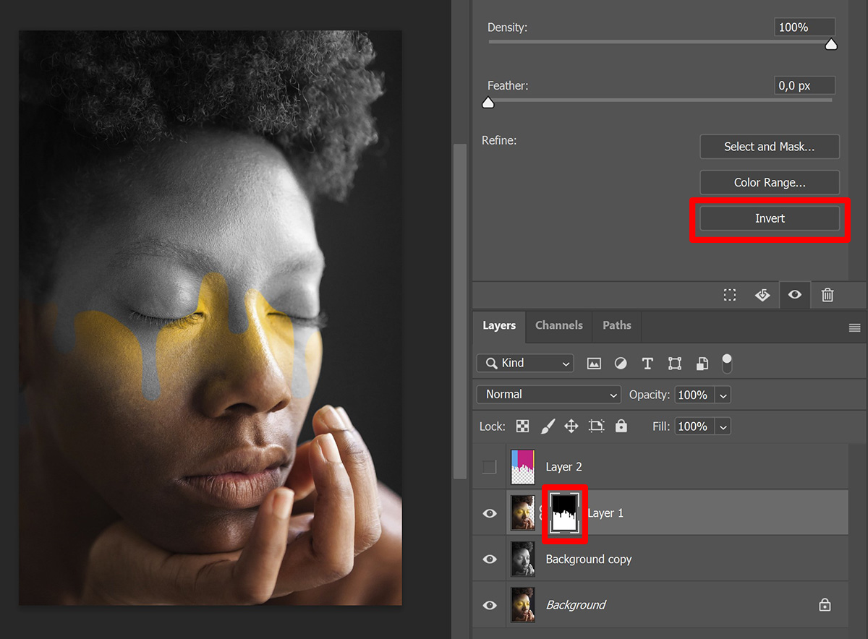The height and width of the screenshot is (639, 868).
Task: Apply the layer mask
Action: [762, 295]
